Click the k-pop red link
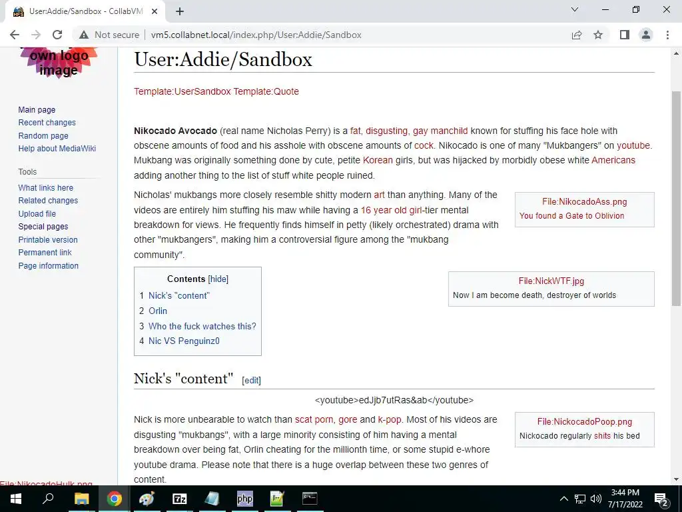This screenshot has height=512, width=682. coord(389,419)
